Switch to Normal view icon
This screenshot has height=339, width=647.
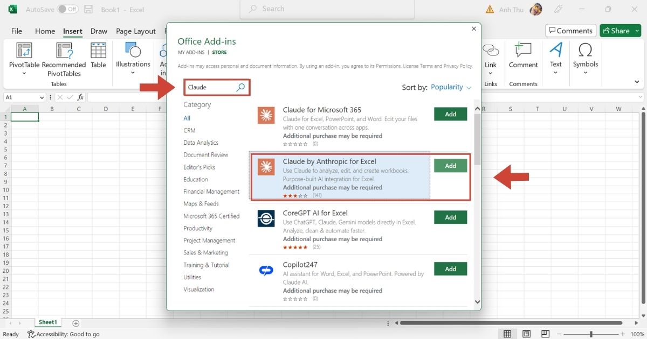pos(507,334)
